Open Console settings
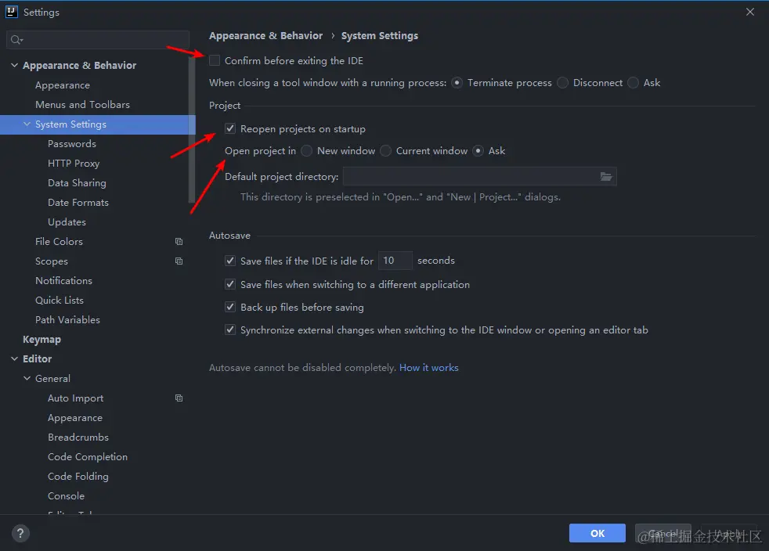 point(67,496)
